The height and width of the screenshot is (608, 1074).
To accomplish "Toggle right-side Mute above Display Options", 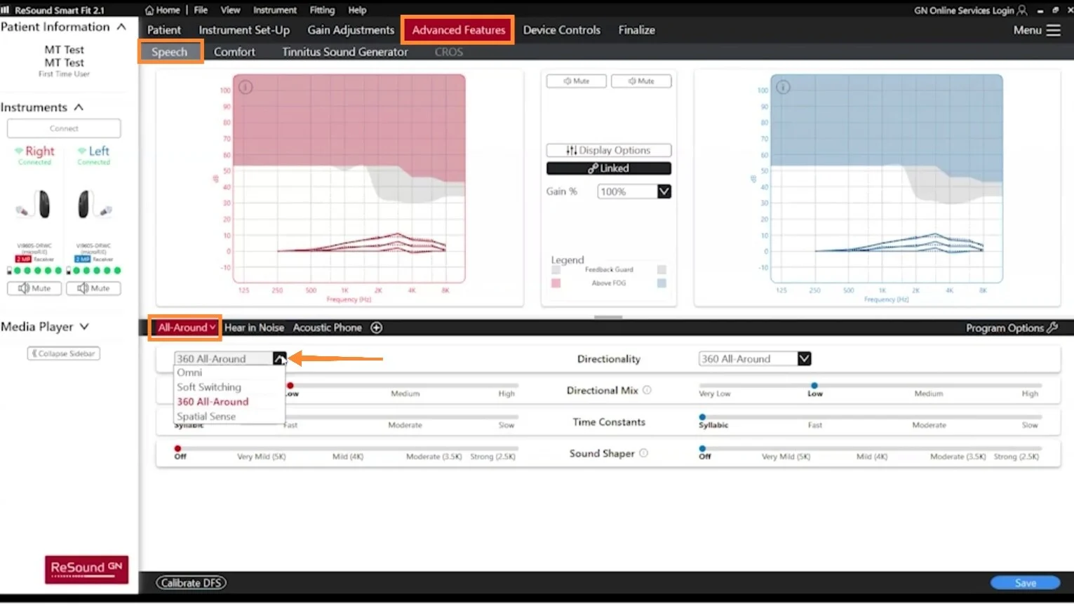I will [576, 81].
